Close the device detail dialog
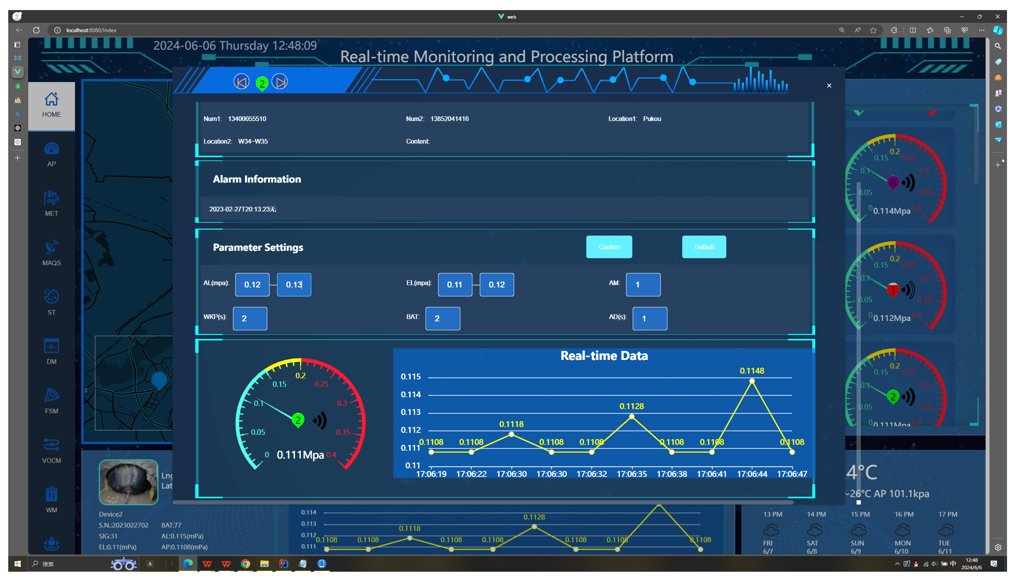 pyautogui.click(x=829, y=86)
